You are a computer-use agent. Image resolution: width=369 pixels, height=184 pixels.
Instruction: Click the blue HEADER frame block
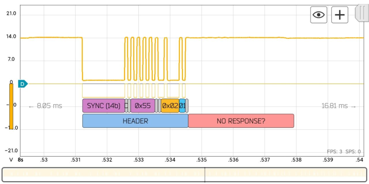tap(135, 121)
